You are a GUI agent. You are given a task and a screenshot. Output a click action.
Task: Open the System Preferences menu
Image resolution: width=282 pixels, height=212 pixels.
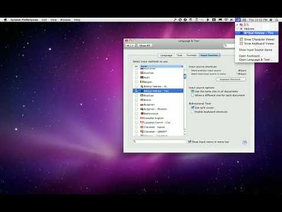tap(24, 20)
